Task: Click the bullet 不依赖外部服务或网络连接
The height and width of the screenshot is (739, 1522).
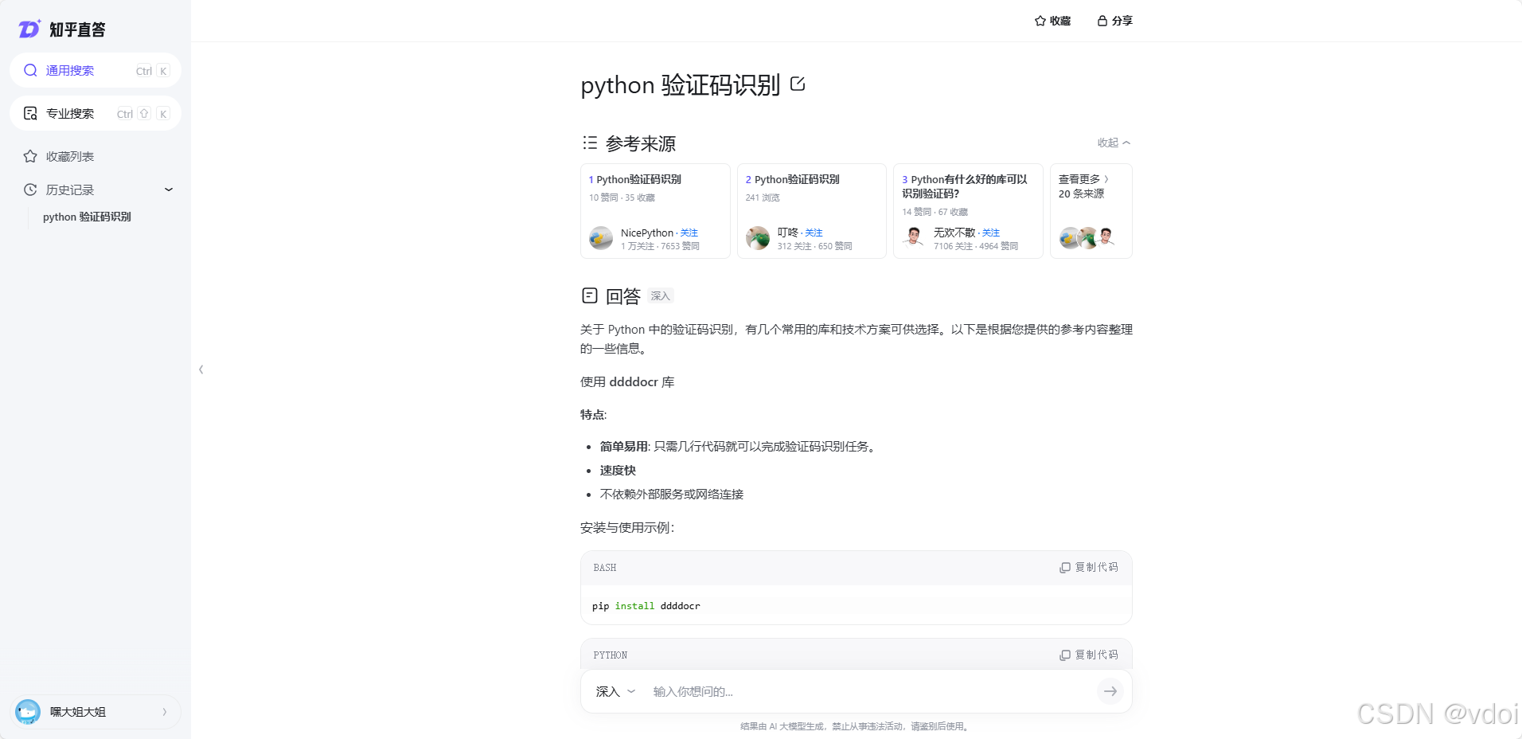Action: (x=672, y=495)
